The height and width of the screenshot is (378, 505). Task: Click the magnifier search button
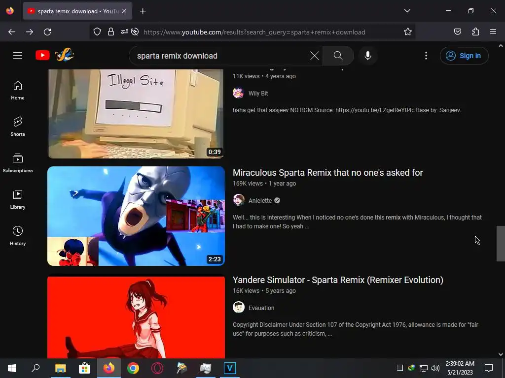pos(338,56)
